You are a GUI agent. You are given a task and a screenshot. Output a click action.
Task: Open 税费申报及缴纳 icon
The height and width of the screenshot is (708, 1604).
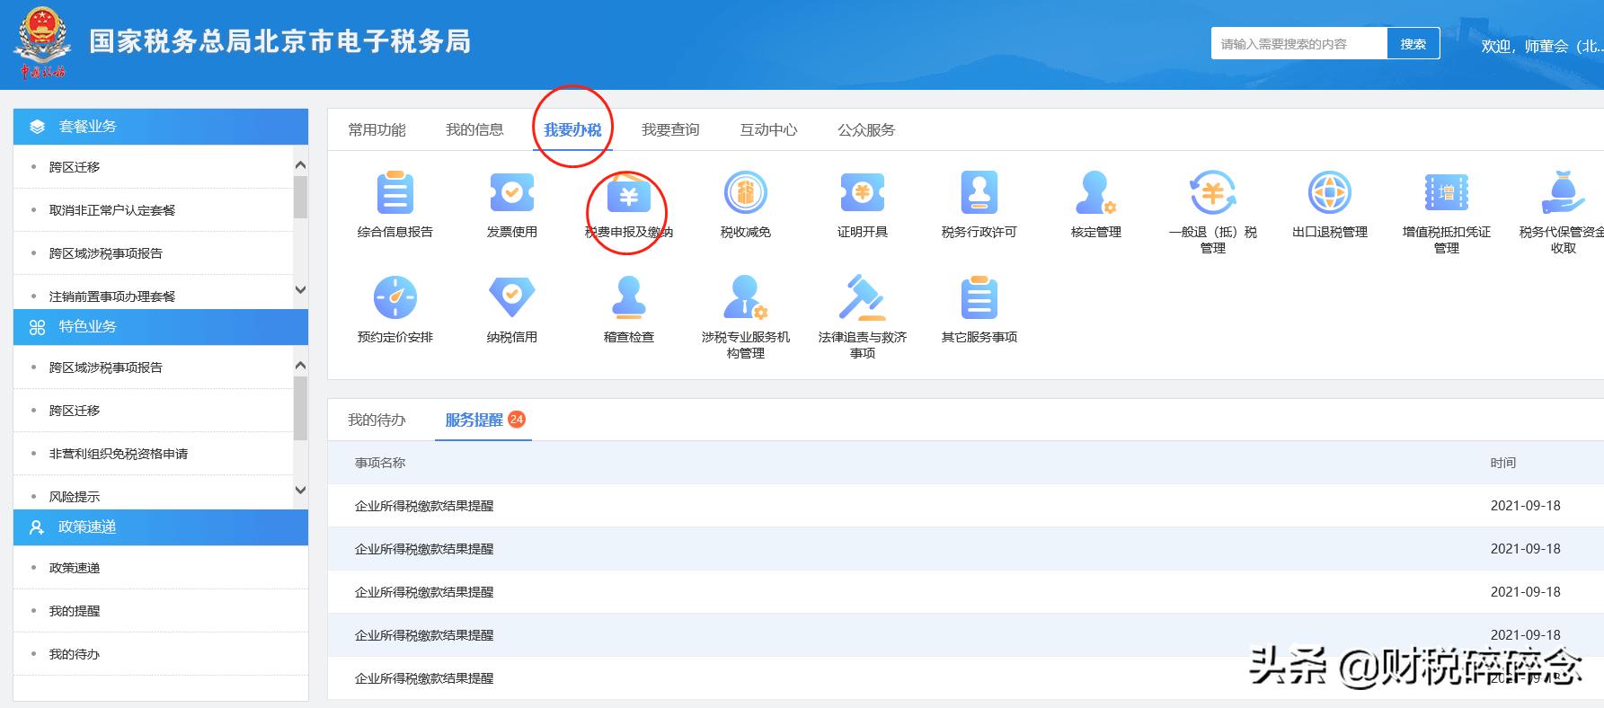coord(628,192)
